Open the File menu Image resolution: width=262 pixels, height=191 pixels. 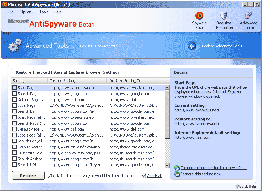(x=10, y=12)
